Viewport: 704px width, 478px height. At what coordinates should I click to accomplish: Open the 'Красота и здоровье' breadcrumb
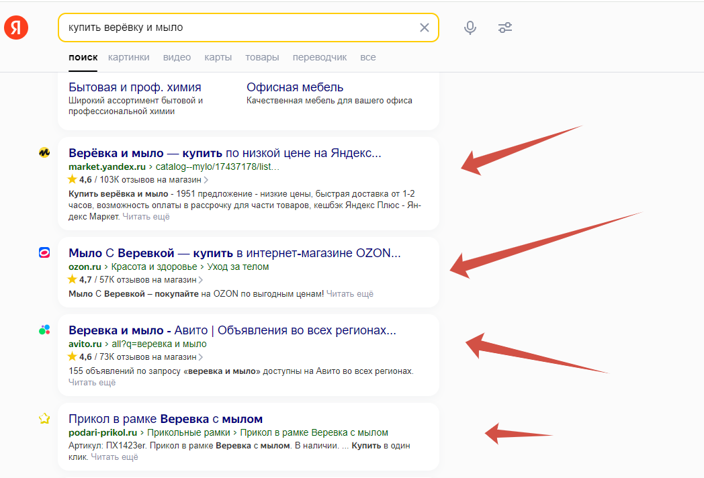154,267
